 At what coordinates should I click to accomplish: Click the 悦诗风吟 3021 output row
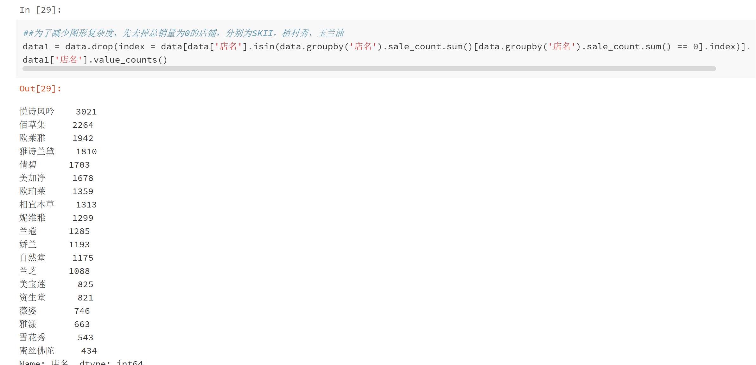coord(58,112)
